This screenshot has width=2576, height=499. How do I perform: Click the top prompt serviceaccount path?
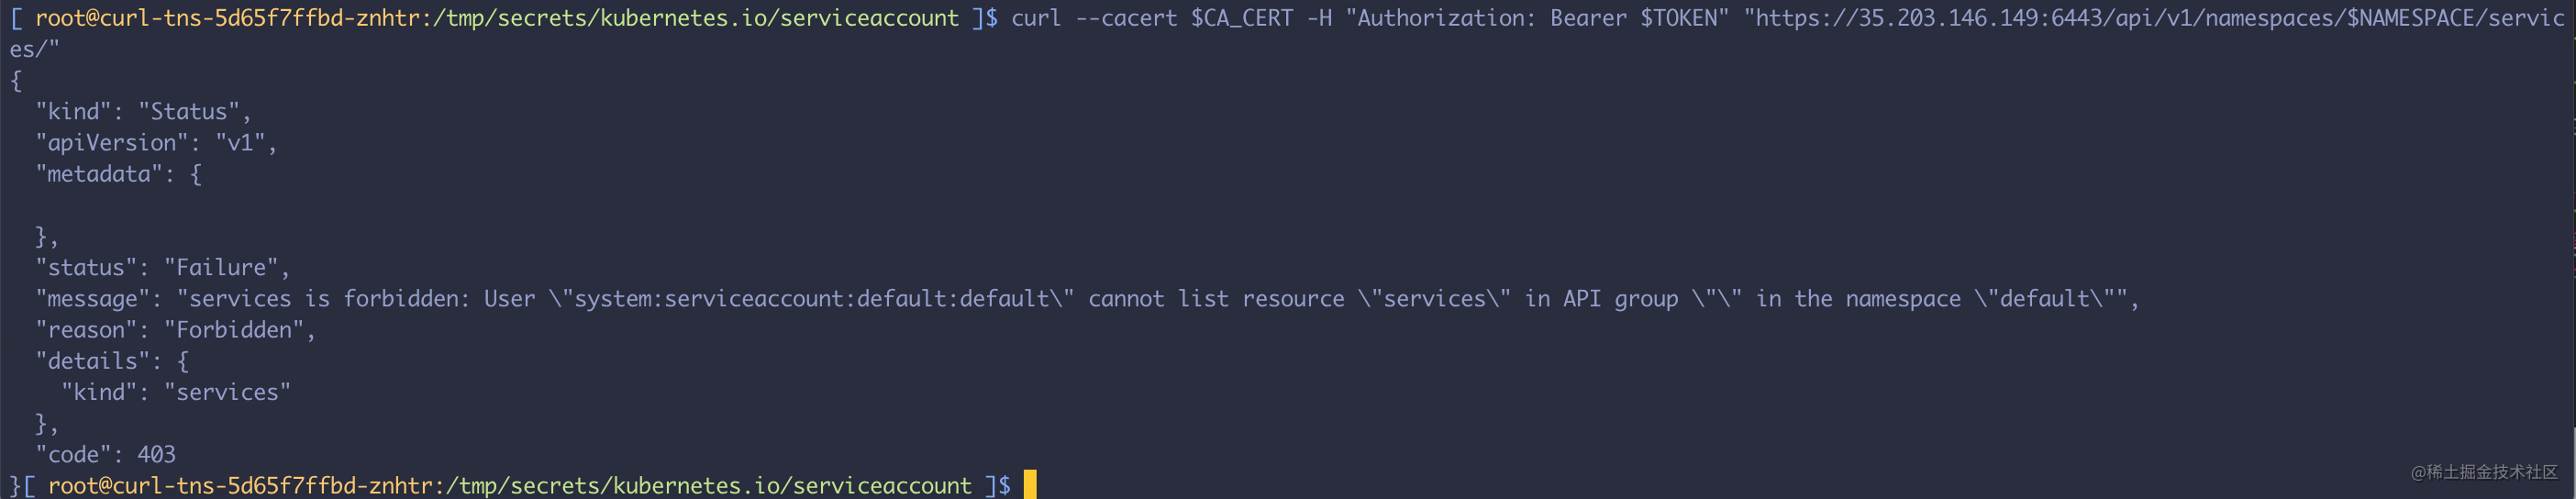pyautogui.click(x=696, y=18)
